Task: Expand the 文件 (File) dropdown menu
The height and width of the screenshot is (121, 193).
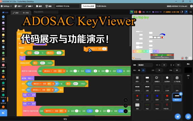Action: tap(19, 6)
